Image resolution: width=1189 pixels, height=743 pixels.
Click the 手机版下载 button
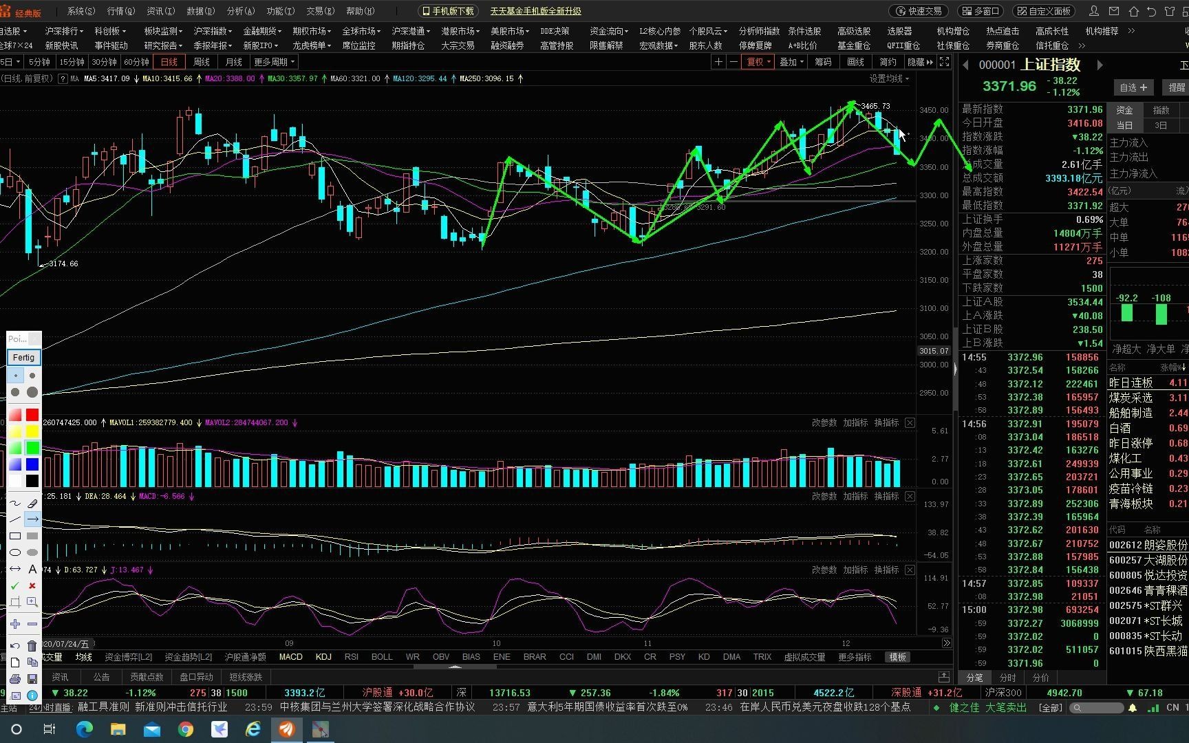[448, 11]
